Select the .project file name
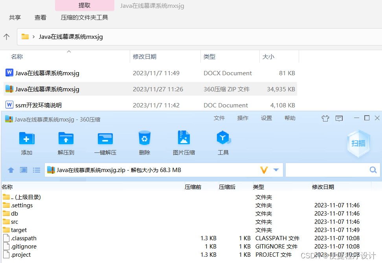Viewport: 382px width, 263px height. point(21,255)
